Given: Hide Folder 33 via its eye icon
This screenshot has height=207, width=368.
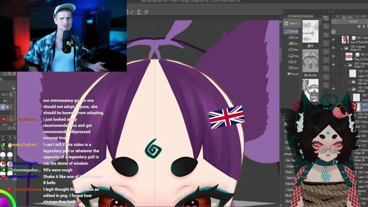Looking at the screenshot, I should (333, 48).
